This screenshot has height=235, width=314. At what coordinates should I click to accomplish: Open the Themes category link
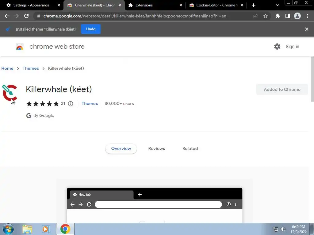pos(90,103)
